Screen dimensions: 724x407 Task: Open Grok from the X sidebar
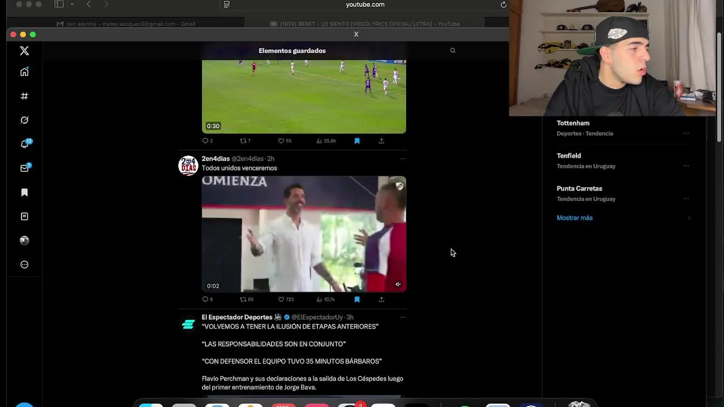(24, 120)
